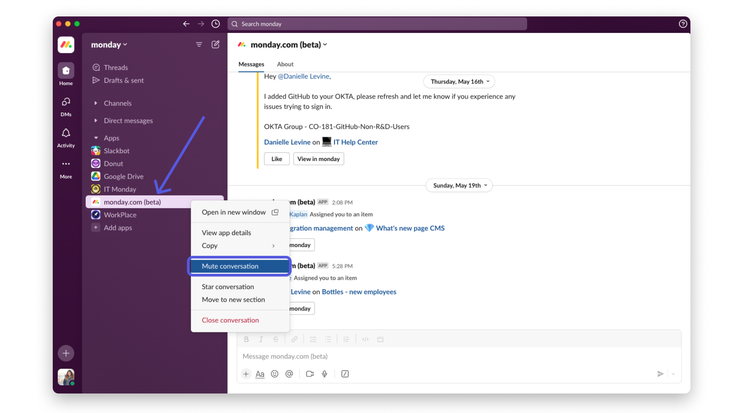Switch to the Messages tab

pyautogui.click(x=251, y=64)
